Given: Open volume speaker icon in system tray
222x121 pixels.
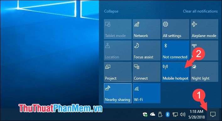Looking at the screenshot, I should 183,114.
